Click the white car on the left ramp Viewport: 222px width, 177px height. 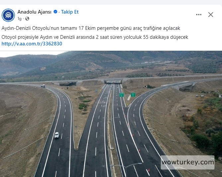(x=57, y=135)
